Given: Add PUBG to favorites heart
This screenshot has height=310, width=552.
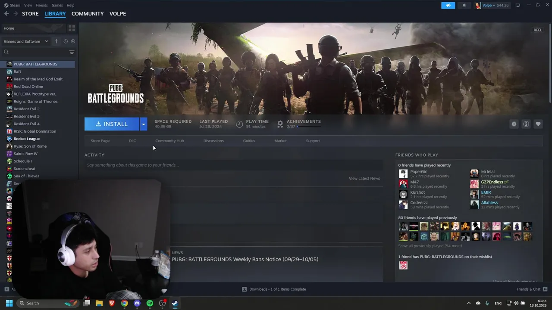Looking at the screenshot, I should coord(538,124).
